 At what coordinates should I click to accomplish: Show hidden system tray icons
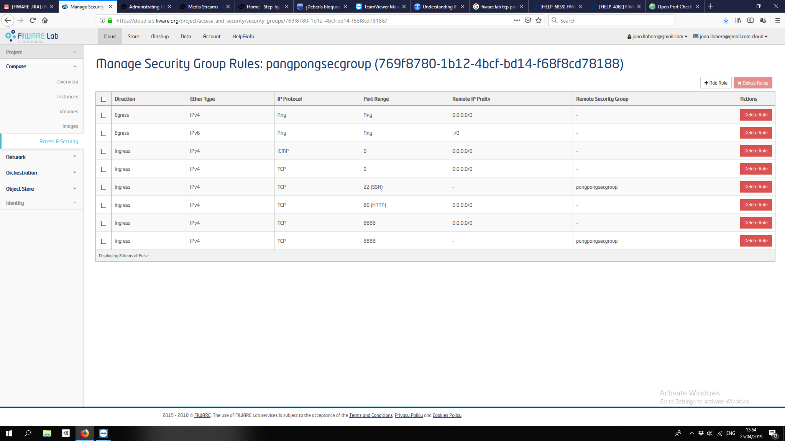click(692, 433)
